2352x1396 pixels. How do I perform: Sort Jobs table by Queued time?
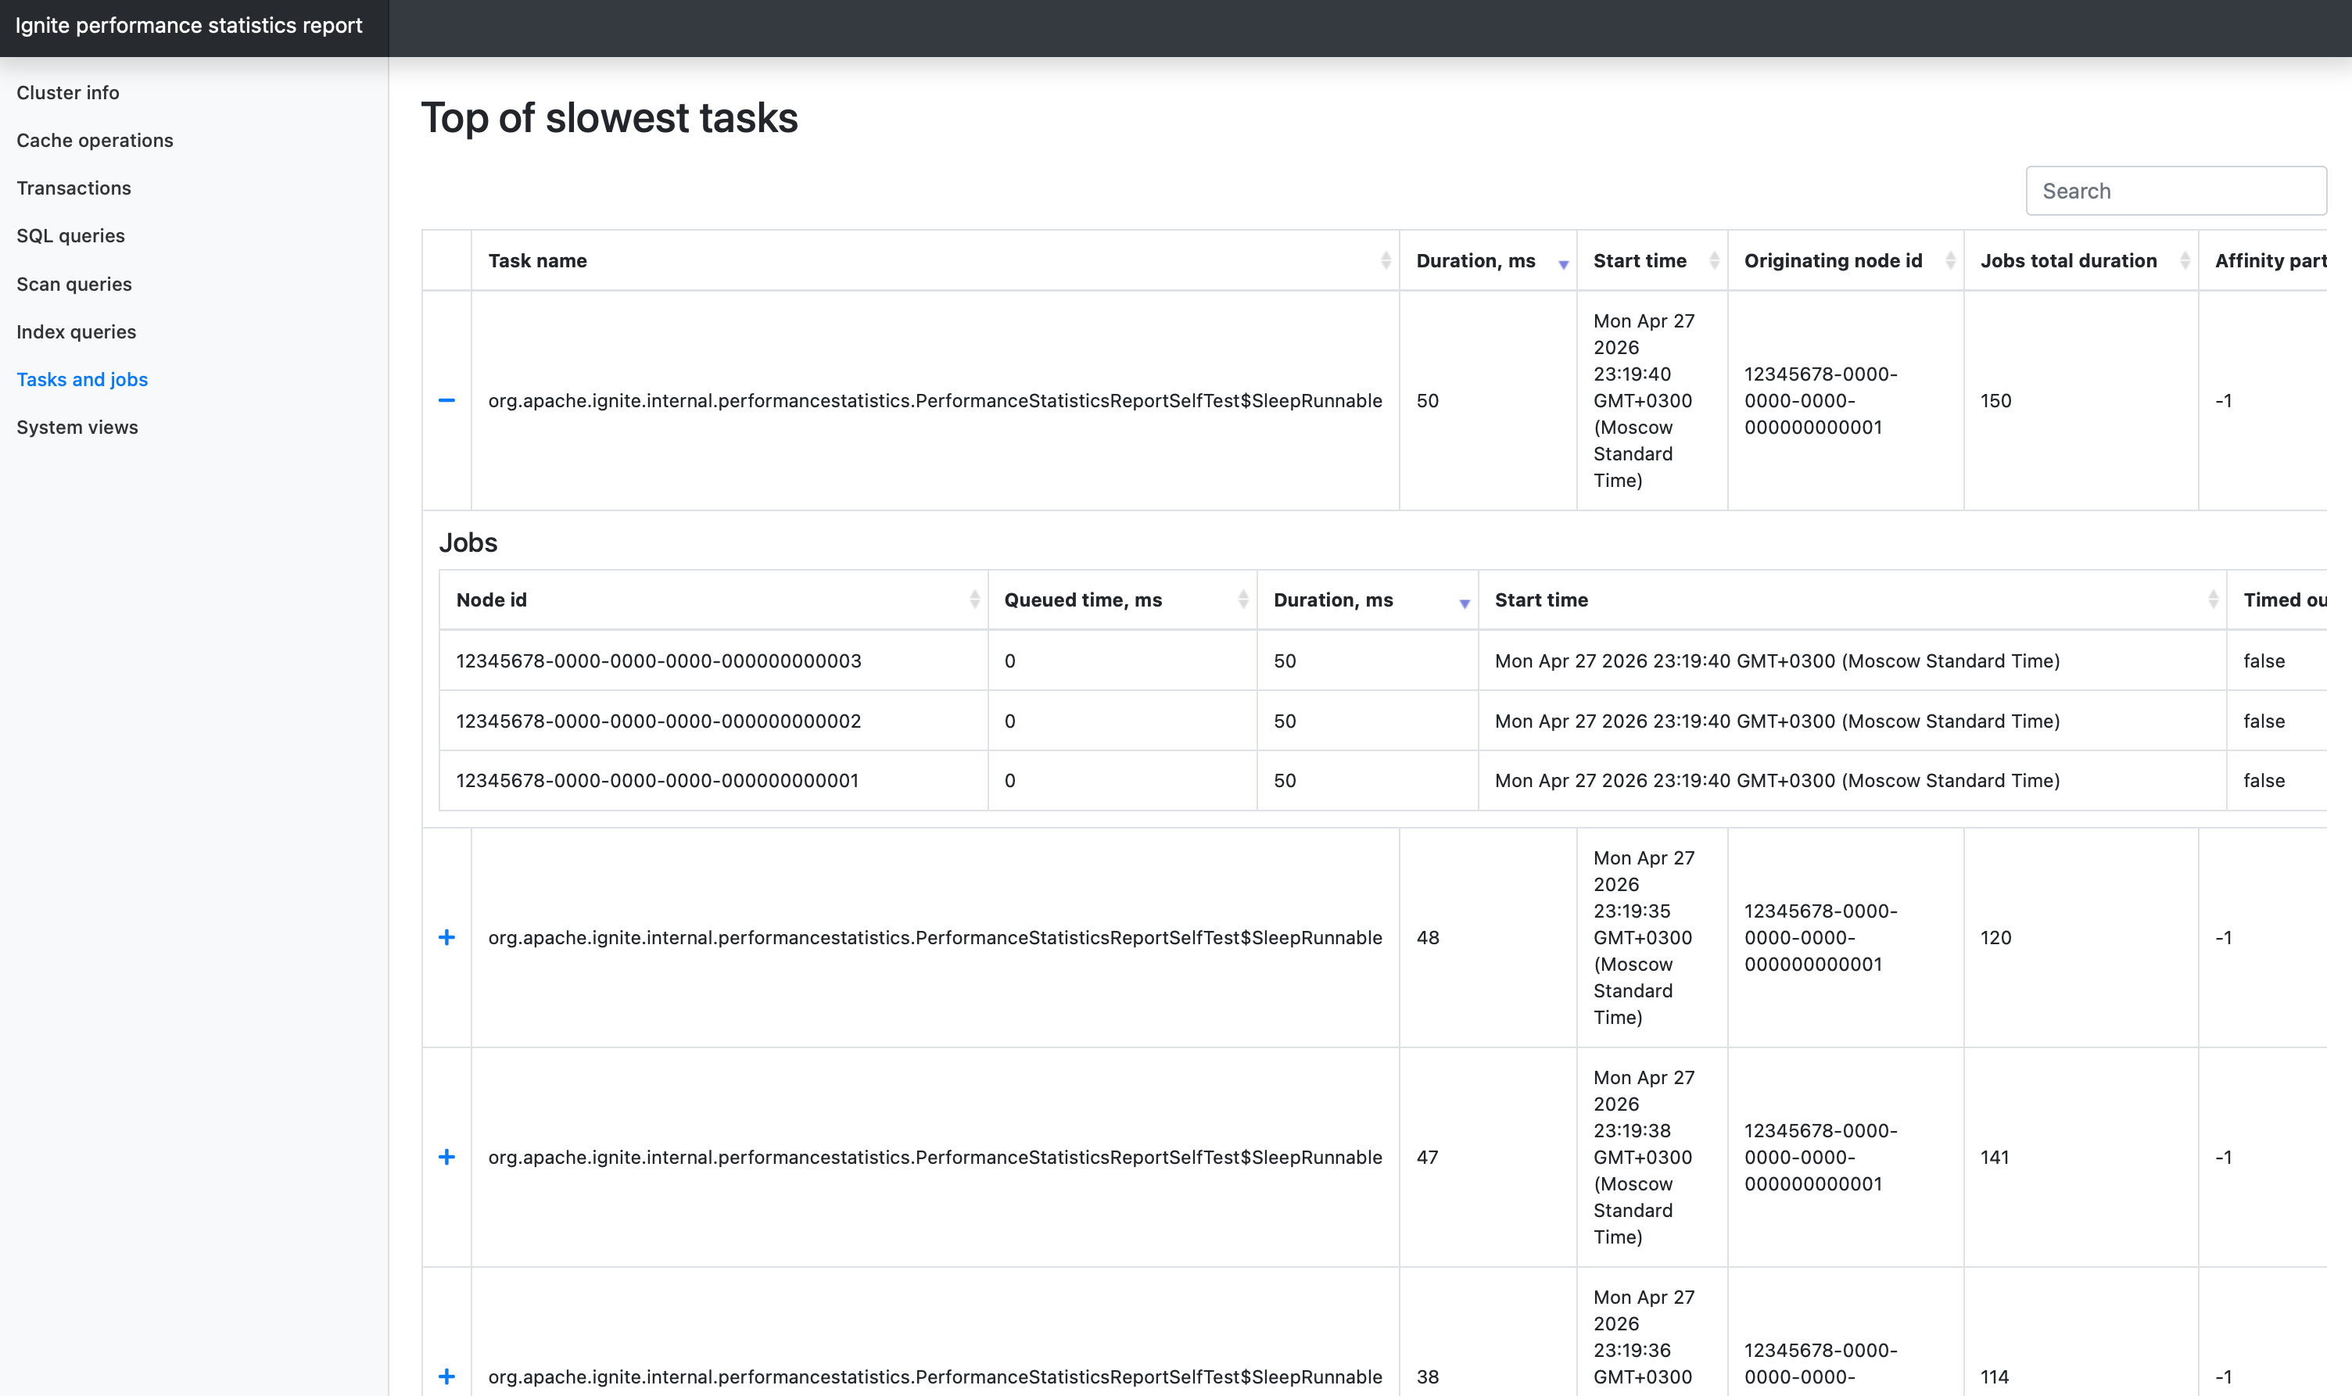pyautogui.click(x=1122, y=600)
